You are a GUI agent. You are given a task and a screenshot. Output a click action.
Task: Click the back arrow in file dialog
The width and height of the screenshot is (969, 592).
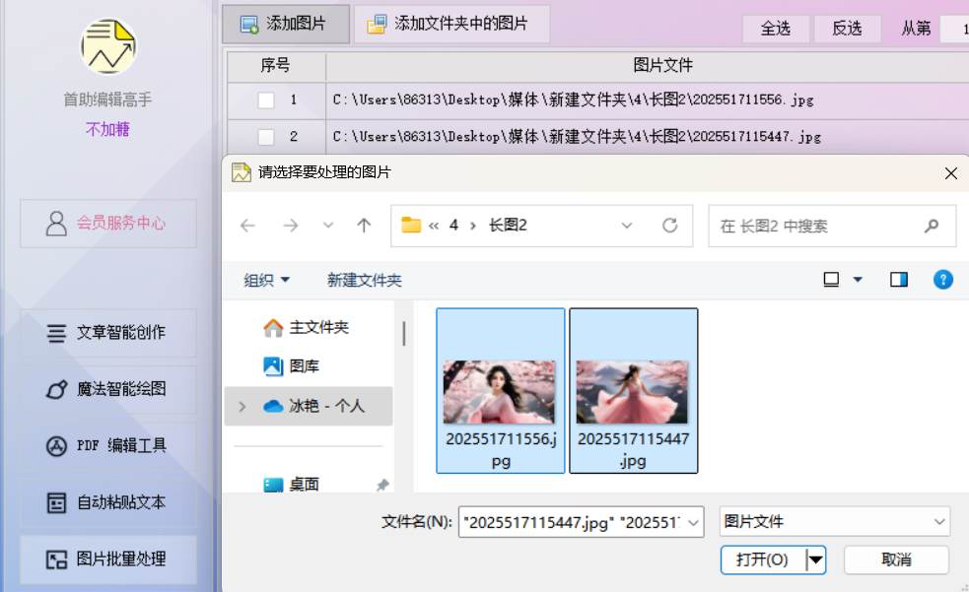coord(247,226)
